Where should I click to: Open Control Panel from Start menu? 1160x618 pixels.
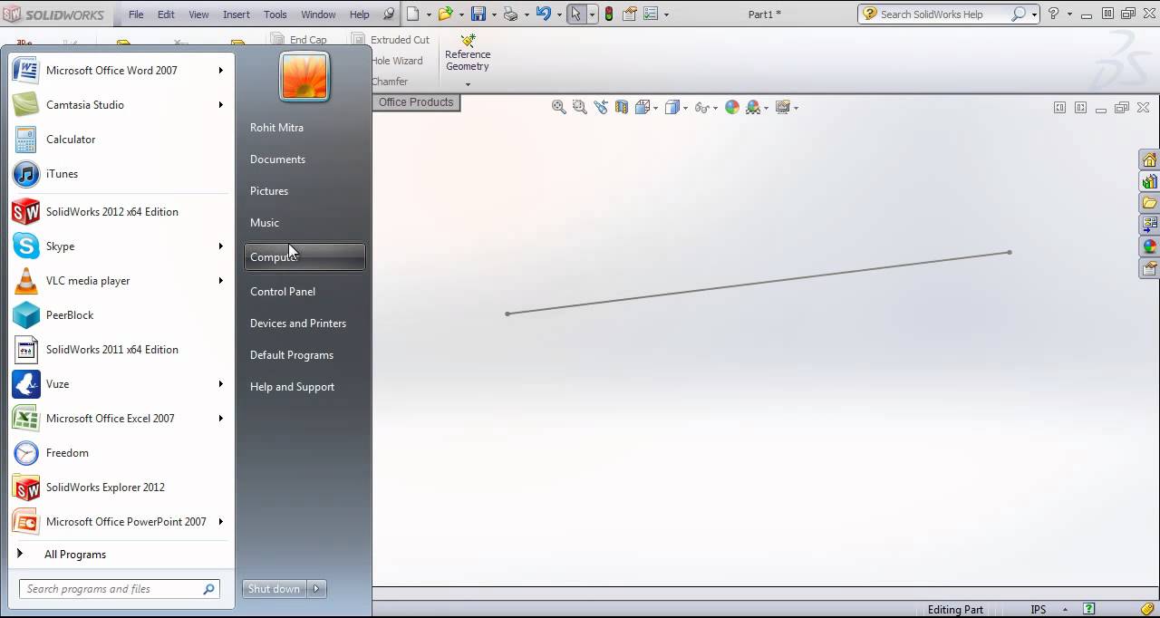point(283,292)
